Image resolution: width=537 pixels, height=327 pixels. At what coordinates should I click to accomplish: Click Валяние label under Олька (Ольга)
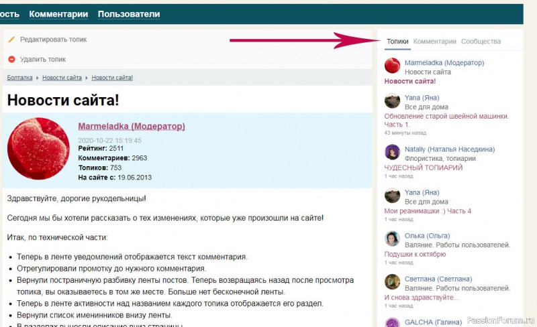[x=458, y=245]
